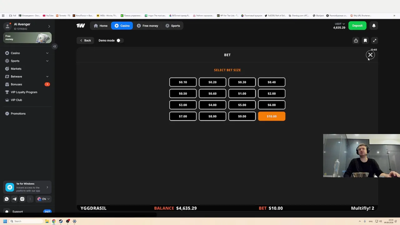Open the Free money tab
This screenshot has height=225, width=400.
[x=147, y=26]
